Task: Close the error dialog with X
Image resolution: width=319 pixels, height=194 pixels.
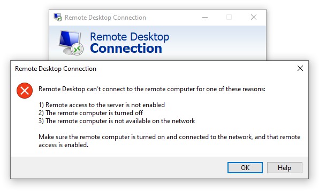Action: click(300, 68)
